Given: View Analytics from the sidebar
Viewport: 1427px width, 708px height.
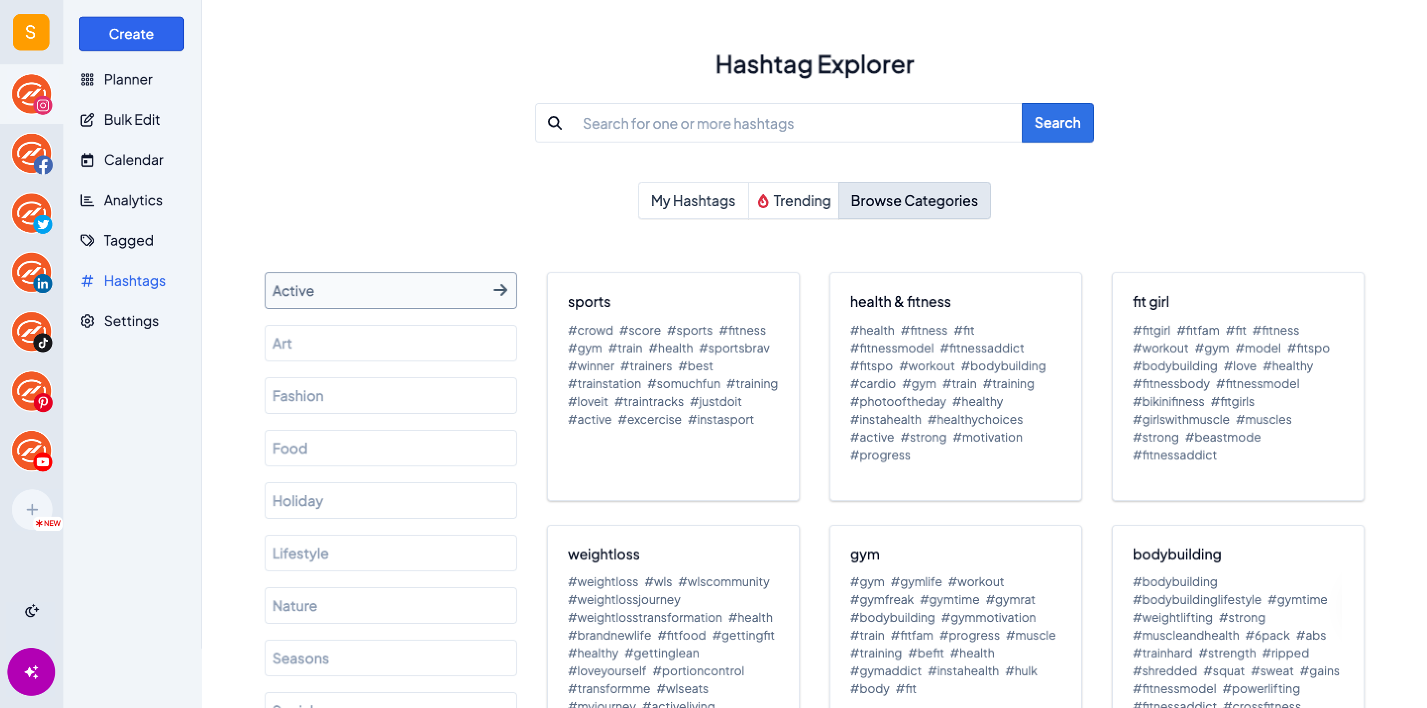Looking at the screenshot, I should (x=132, y=201).
